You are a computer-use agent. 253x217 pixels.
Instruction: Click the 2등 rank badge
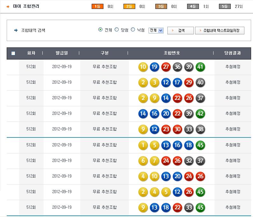(x=129, y=6)
